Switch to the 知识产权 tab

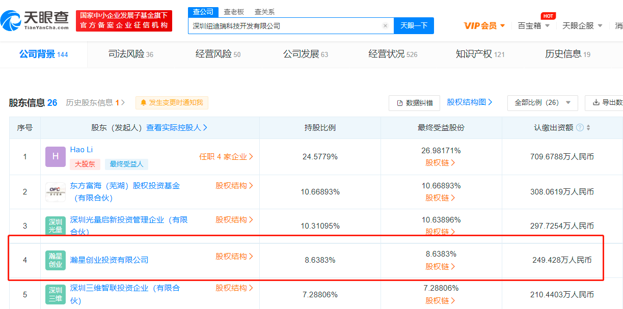tap(480, 54)
